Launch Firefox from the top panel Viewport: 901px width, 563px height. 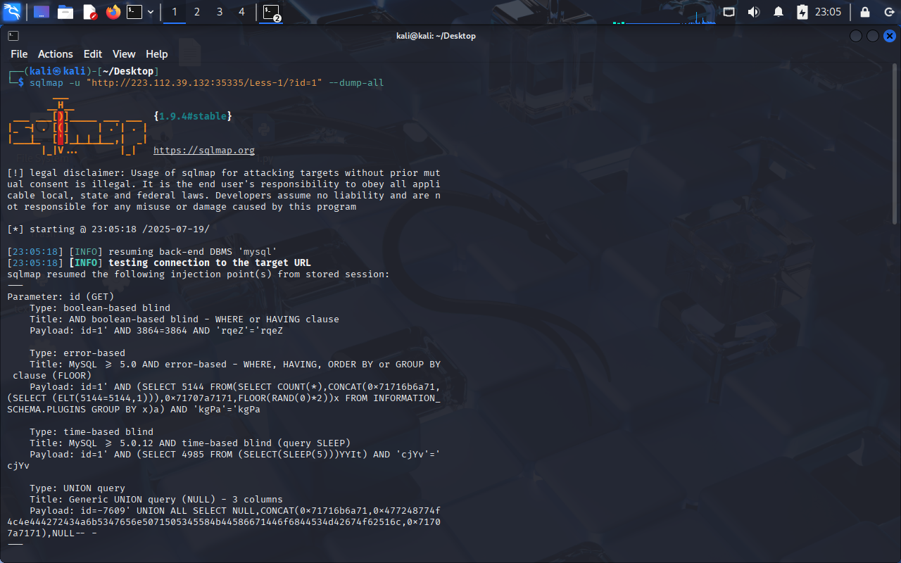(113, 12)
